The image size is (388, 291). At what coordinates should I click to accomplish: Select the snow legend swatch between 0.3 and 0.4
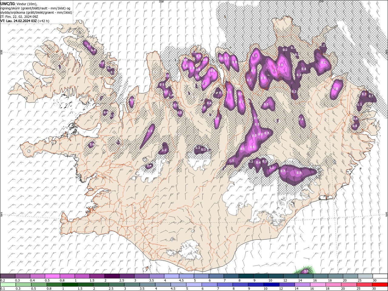23,276
